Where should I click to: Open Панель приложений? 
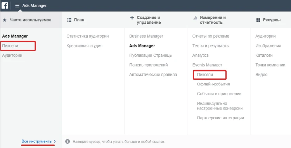point(149,65)
